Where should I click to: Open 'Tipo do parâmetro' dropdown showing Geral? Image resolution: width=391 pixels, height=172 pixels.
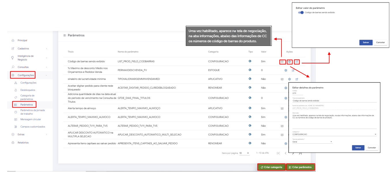[312, 142]
